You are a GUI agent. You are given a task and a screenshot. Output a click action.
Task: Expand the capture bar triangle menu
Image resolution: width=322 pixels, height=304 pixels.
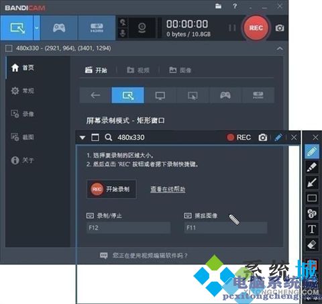click(x=83, y=138)
